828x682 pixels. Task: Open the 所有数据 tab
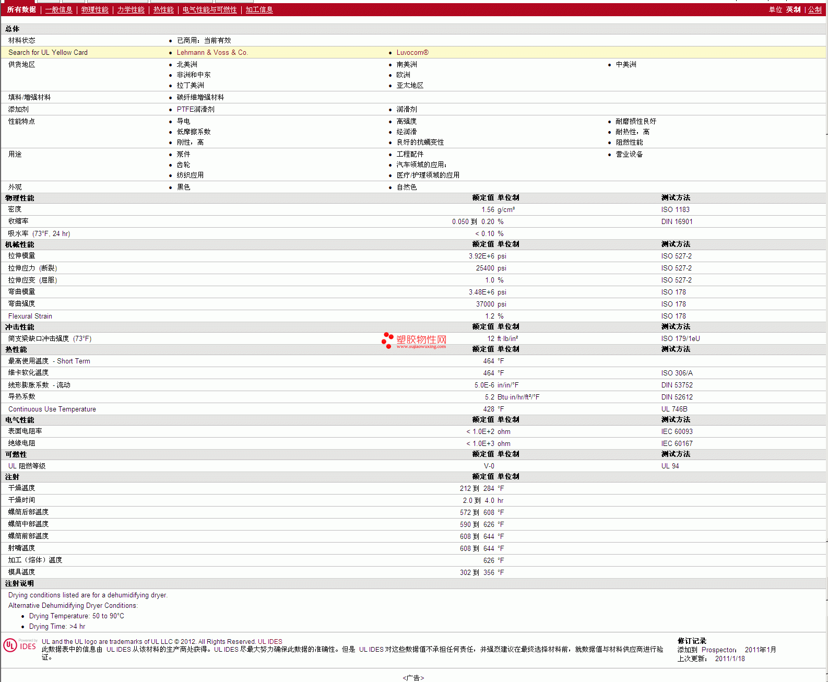pyautogui.click(x=21, y=9)
